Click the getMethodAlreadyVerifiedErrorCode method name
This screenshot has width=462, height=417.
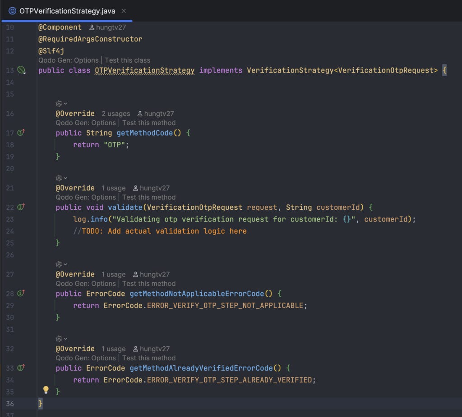click(201, 368)
